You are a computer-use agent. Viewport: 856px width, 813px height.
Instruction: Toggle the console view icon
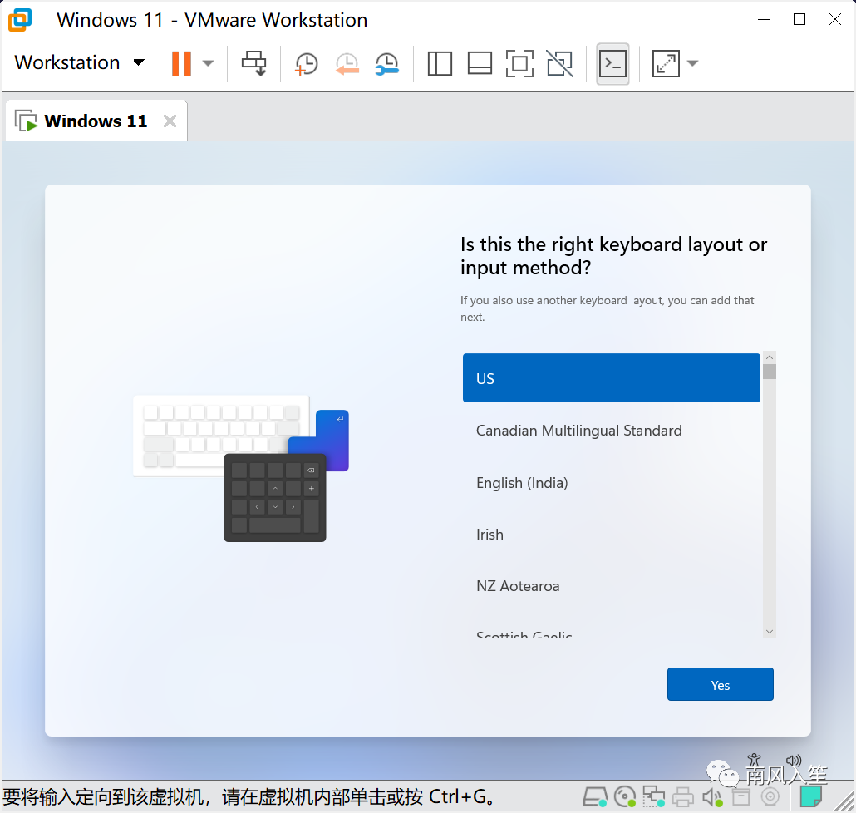coord(612,64)
